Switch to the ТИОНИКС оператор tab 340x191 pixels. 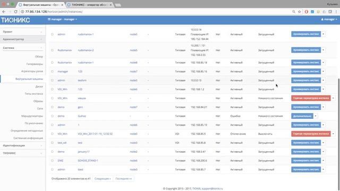90,5
